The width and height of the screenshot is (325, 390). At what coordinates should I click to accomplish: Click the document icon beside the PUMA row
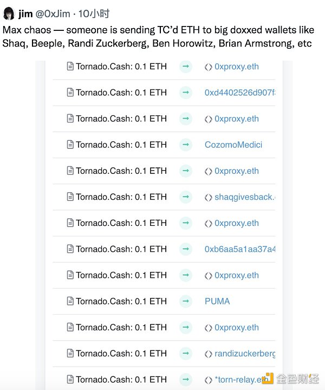point(70,301)
